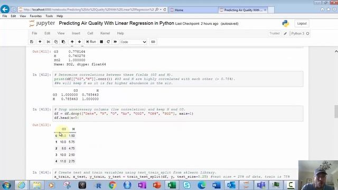The width and height of the screenshot is (338, 190).
Task: Open the Cell menu
Action: pos(90,33)
